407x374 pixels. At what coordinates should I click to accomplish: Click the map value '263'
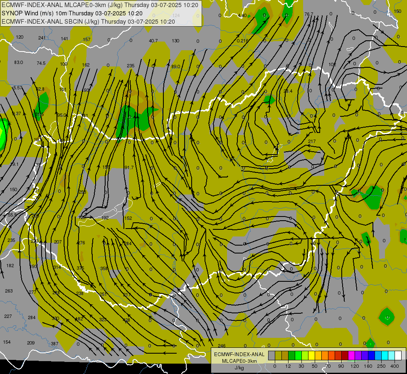coord(9,291)
